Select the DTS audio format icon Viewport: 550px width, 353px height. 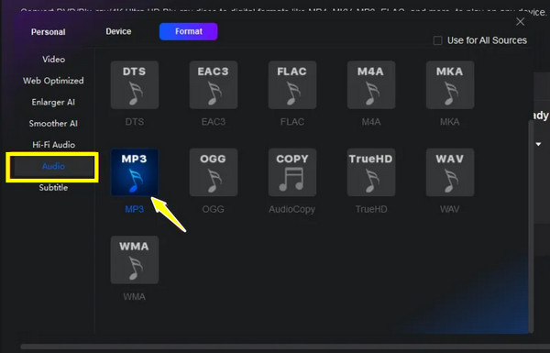[x=135, y=85]
